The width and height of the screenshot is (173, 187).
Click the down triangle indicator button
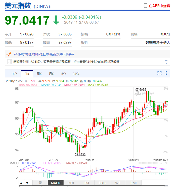[x=27, y=183]
